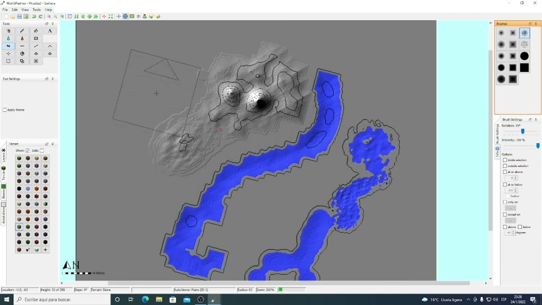This screenshot has height=305, width=542.
Task: Click the 'at or above' value spinner
Action: [x=512, y=178]
